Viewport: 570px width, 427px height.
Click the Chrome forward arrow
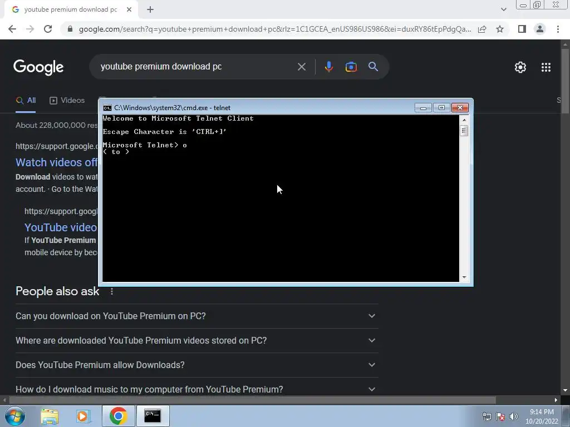coord(30,29)
